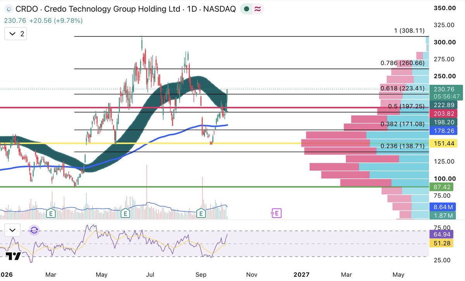Image resolution: width=465 pixels, height=281 pixels.
Task: Open the TradingView logo at bottom left
Action: point(13,256)
